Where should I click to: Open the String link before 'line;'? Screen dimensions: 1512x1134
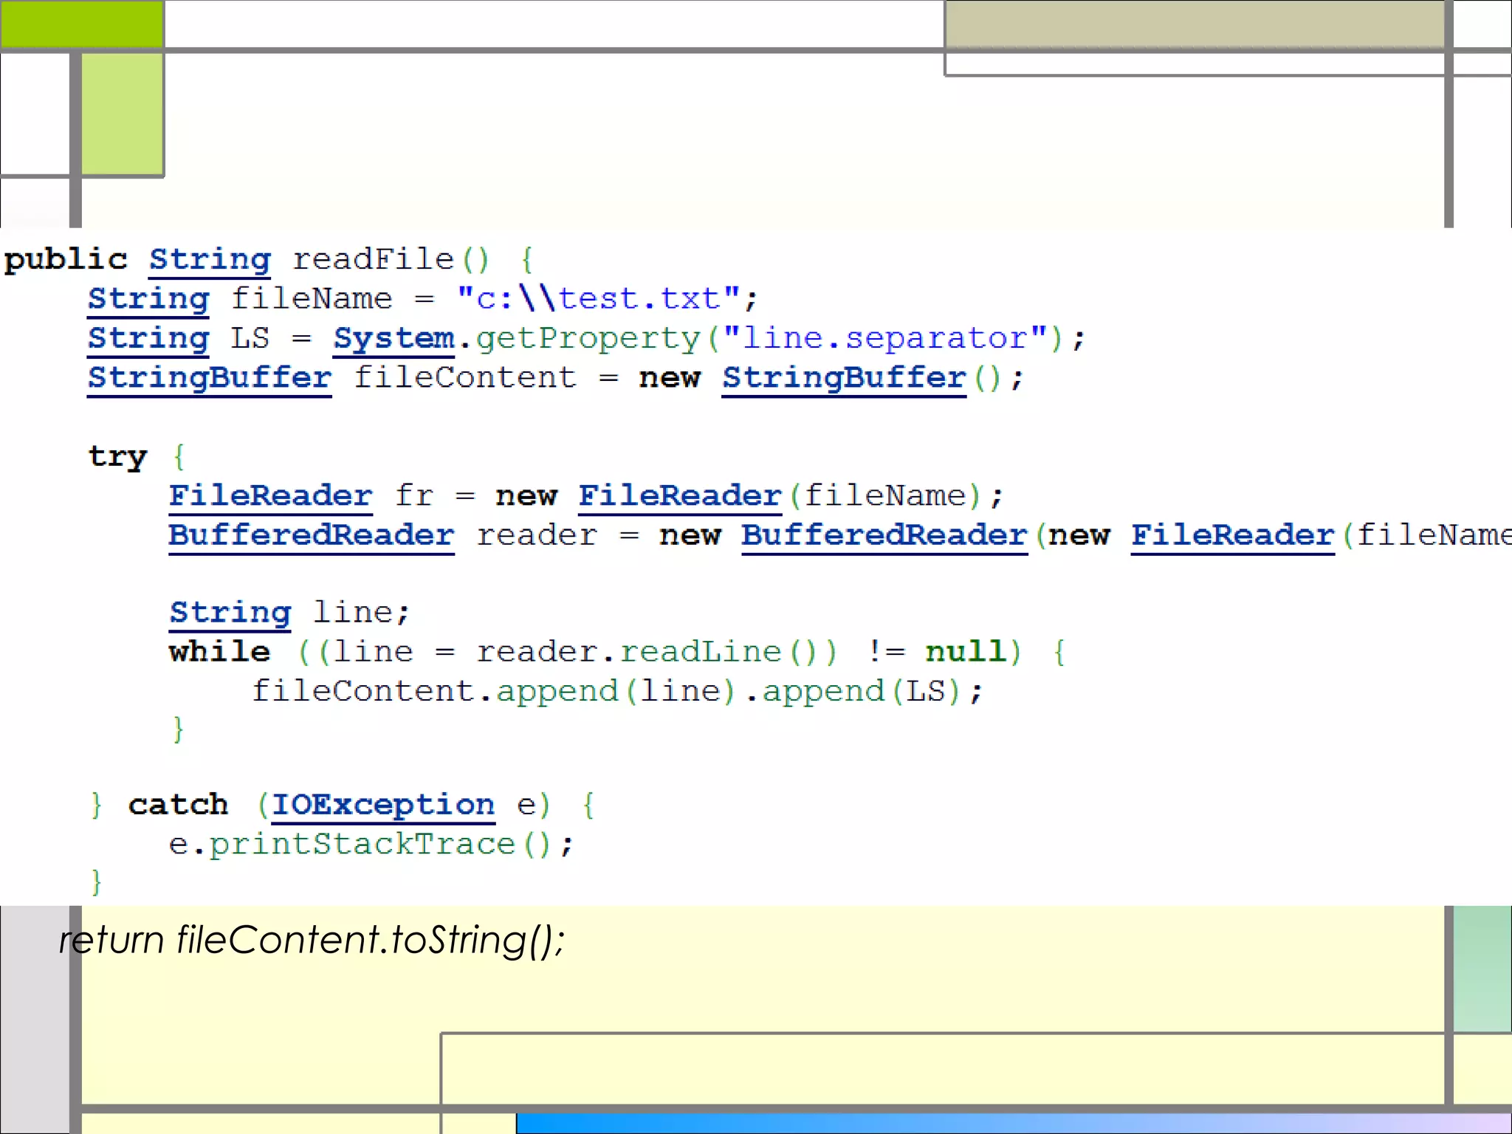(230, 613)
